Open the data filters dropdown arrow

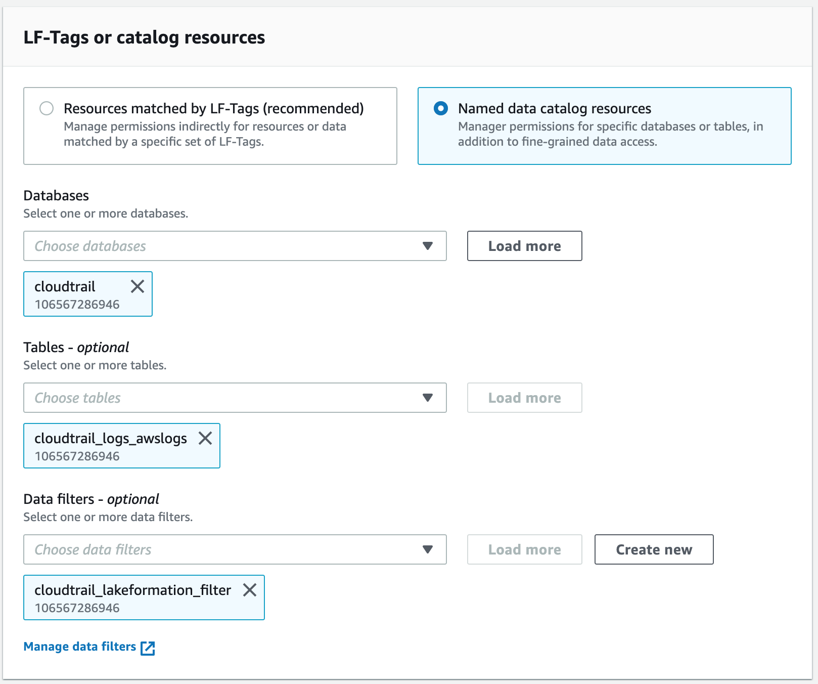click(427, 549)
